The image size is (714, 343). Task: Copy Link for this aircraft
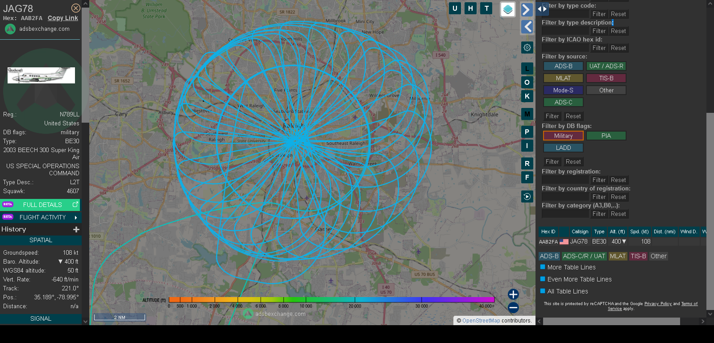click(63, 18)
